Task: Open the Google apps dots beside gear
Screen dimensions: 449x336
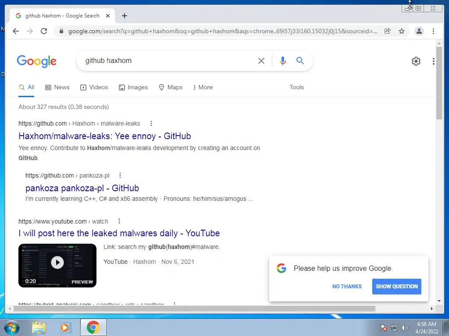Action: pos(434,61)
